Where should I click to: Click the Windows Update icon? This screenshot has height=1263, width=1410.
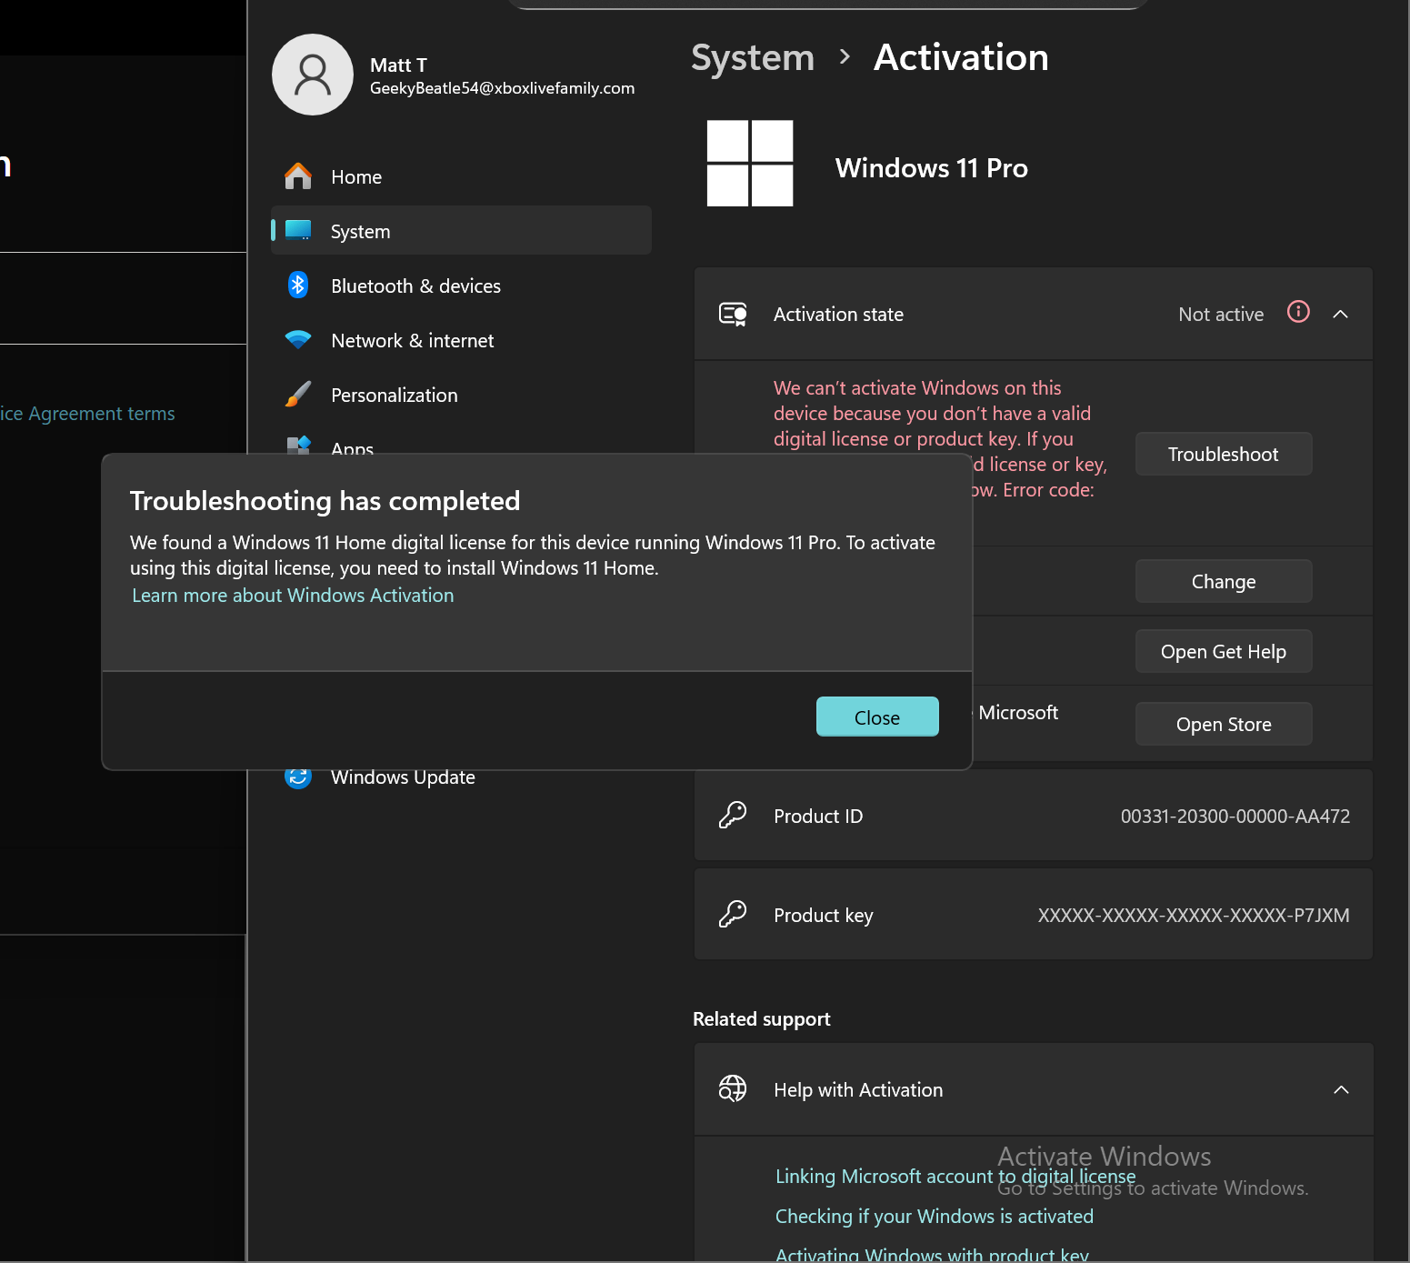pos(297,776)
